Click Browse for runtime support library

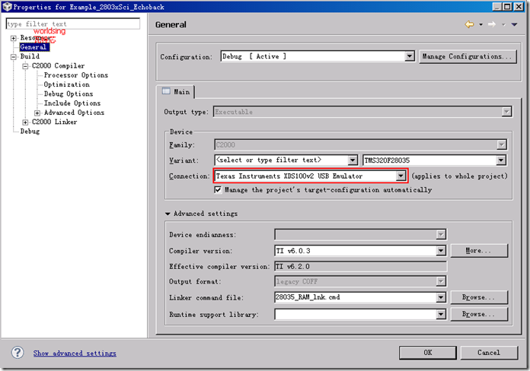pyautogui.click(x=479, y=314)
